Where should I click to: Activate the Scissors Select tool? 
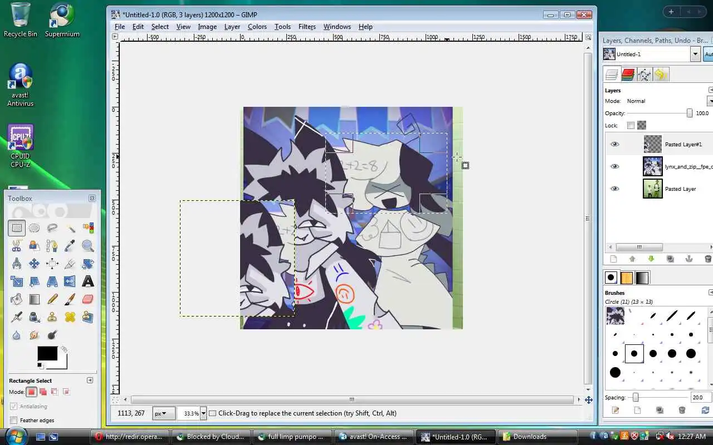point(17,245)
